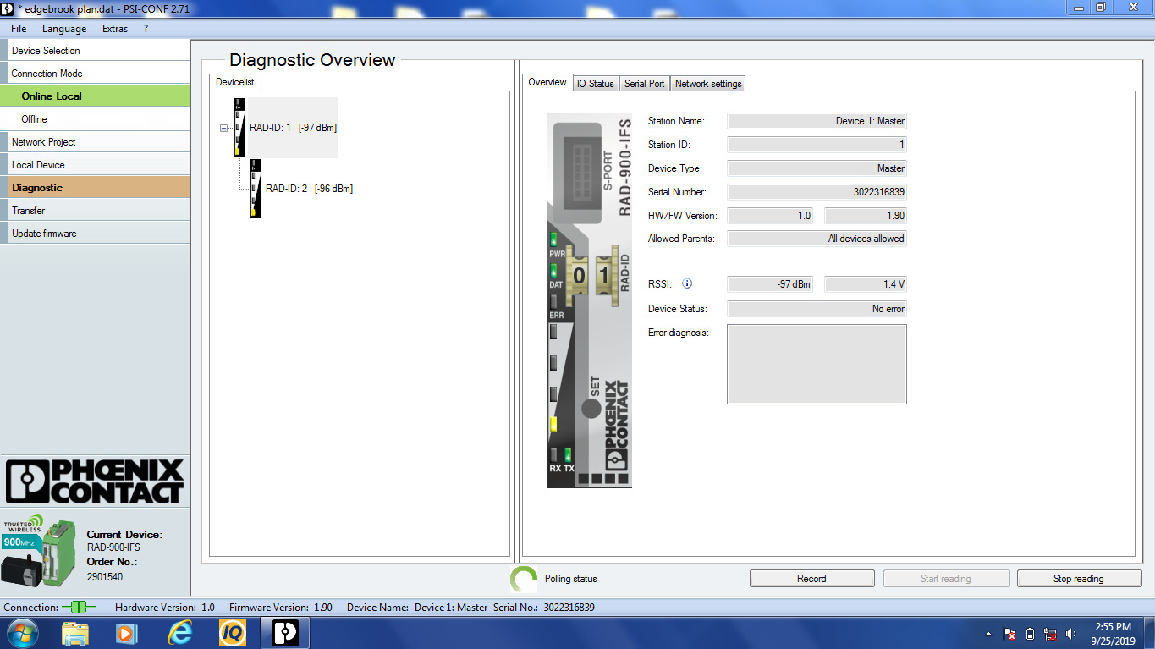Click the hardware version 1.0 field
The width and height of the screenshot is (1155, 649).
[770, 216]
